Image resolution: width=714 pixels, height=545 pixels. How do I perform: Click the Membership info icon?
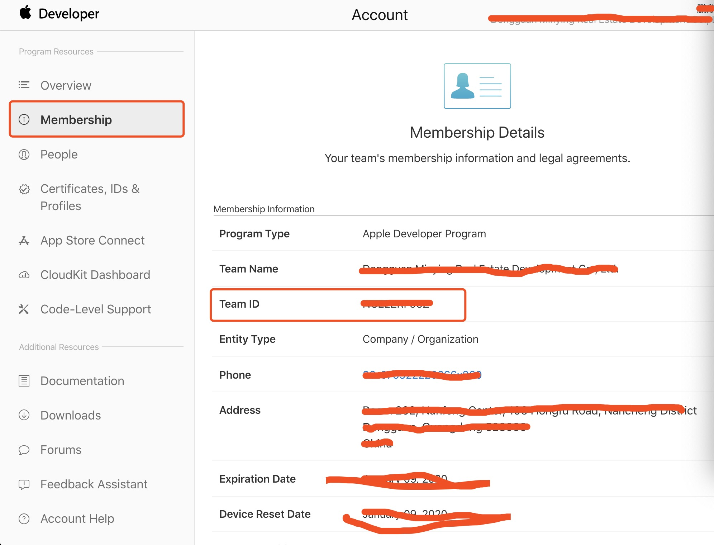pyautogui.click(x=24, y=119)
